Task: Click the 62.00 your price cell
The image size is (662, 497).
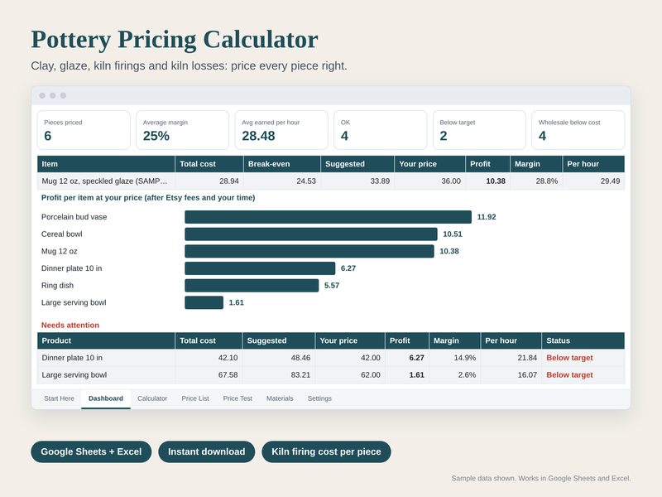Action: [350, 375]
